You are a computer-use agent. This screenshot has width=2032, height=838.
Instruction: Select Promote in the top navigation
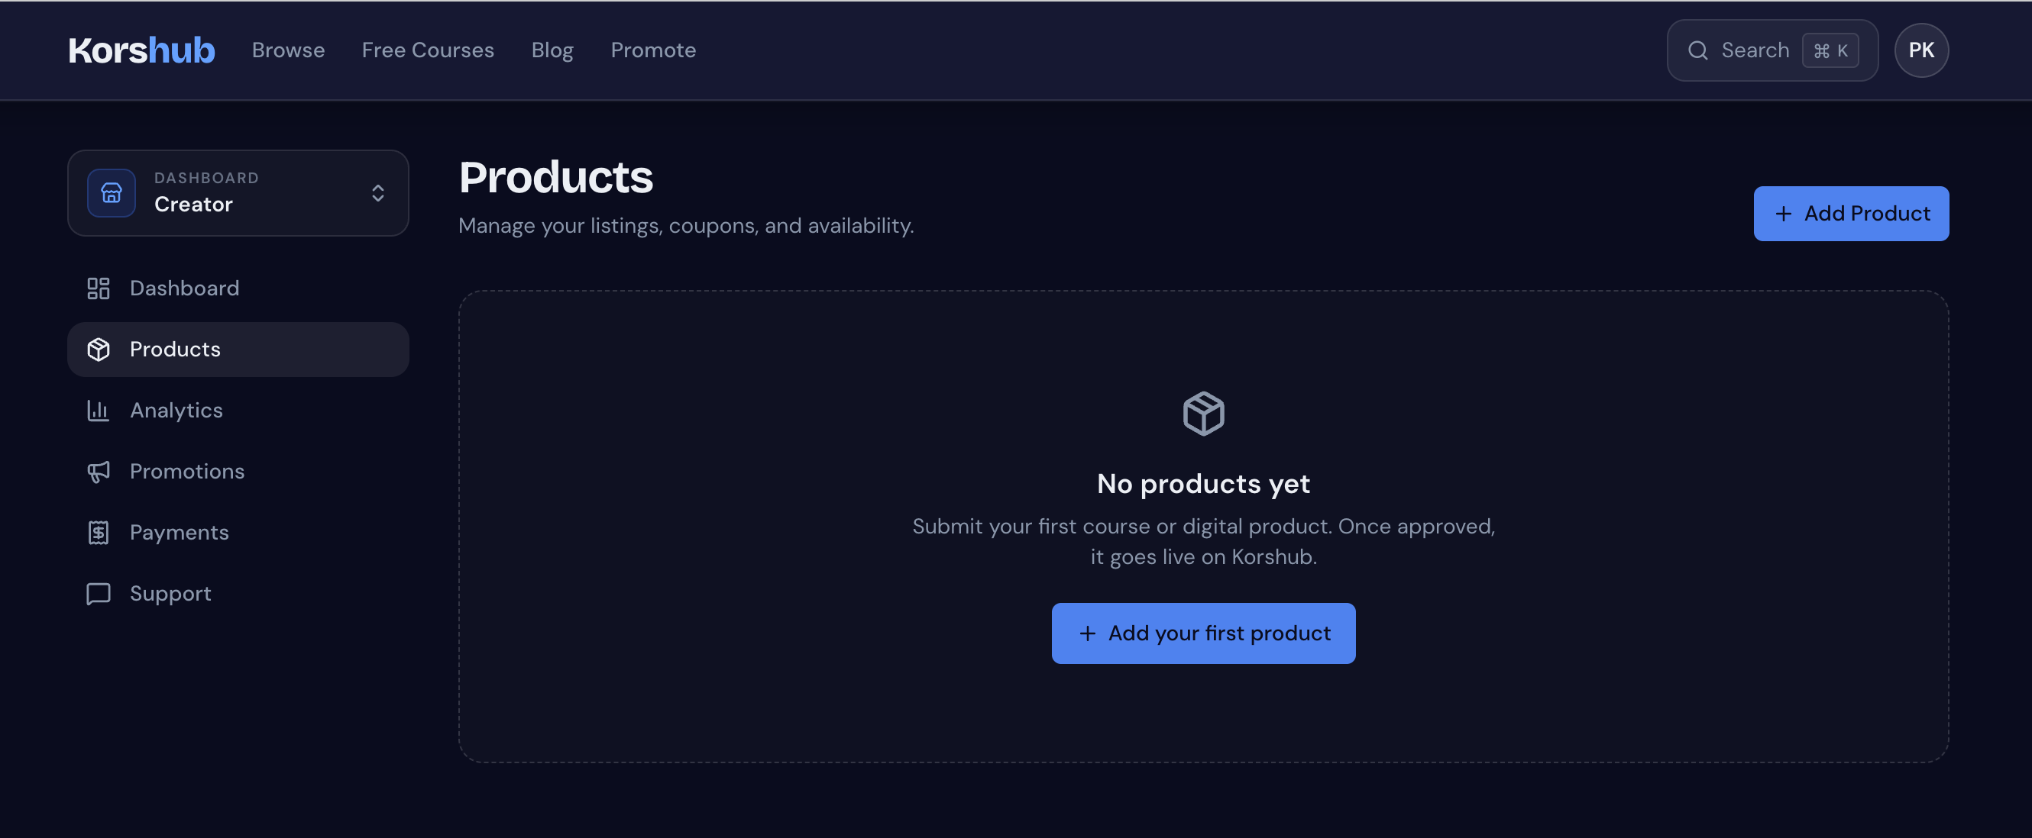tap(653, 50)
